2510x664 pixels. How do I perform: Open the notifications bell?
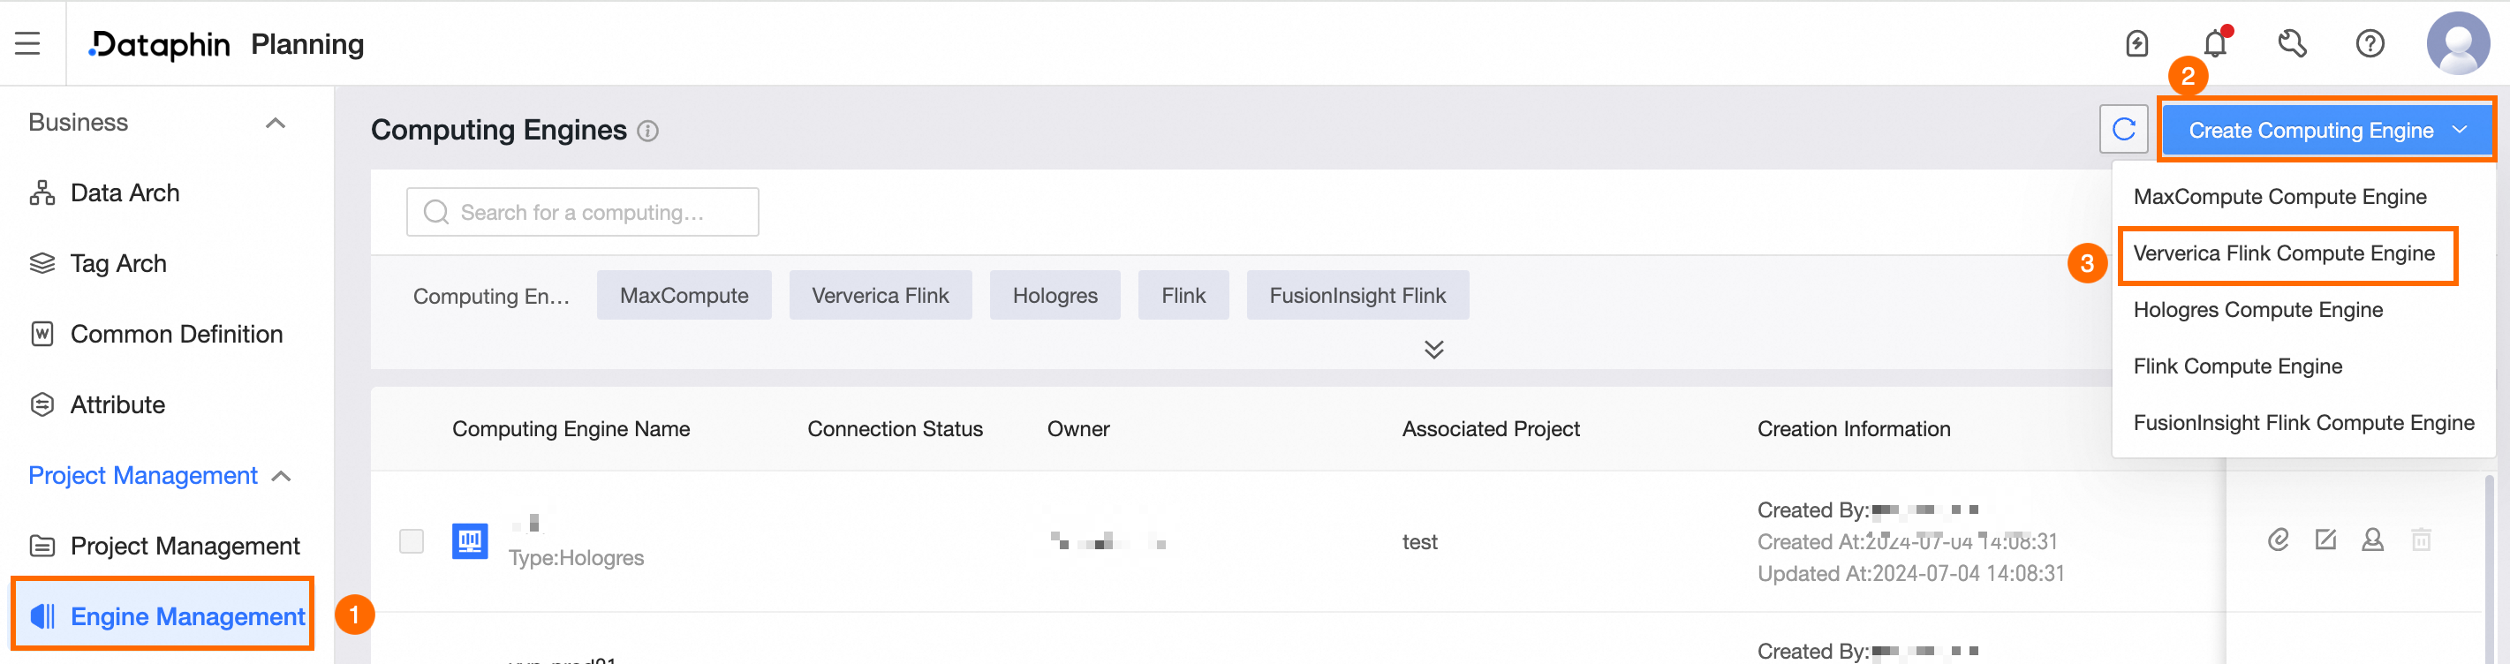click(2215, 44)
